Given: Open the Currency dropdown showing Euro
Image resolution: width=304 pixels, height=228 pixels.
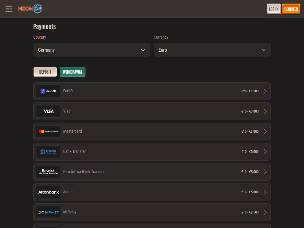Looking at the screenshot, I should tap(212, 50).
